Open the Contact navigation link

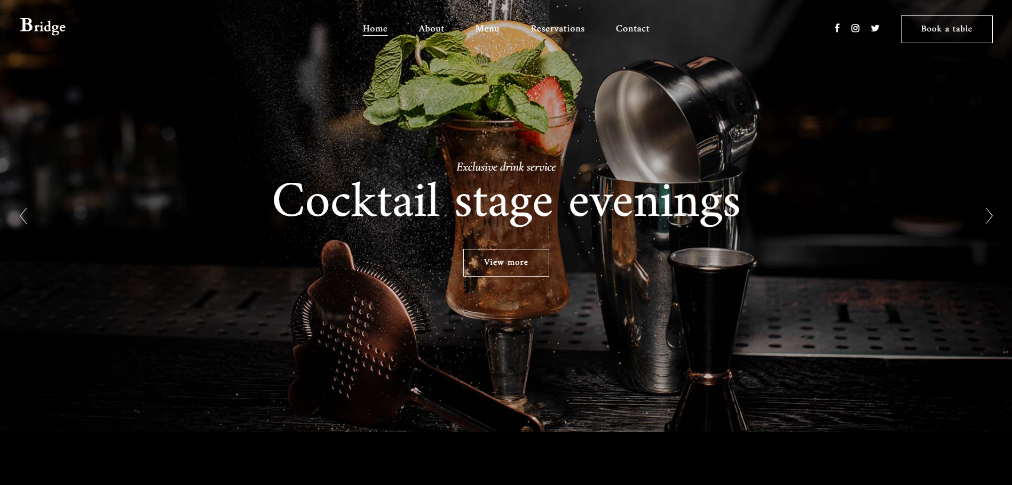tap(632, 29)
